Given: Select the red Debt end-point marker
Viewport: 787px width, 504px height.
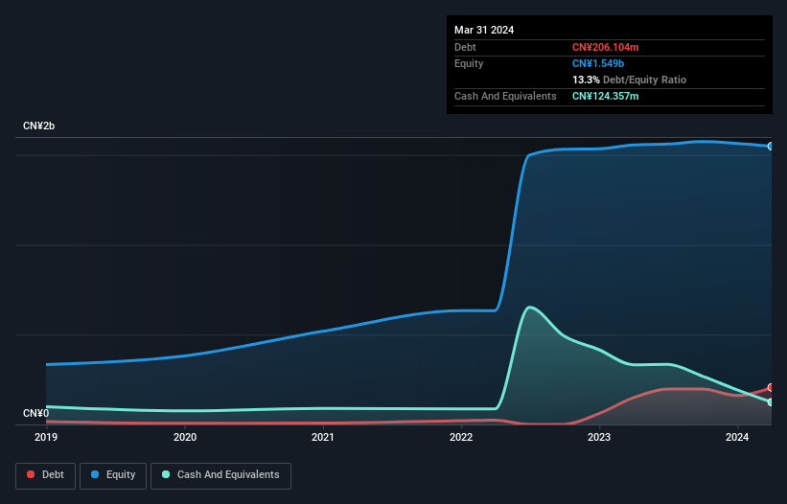Looking at the screenshot, I should [771, 388].
